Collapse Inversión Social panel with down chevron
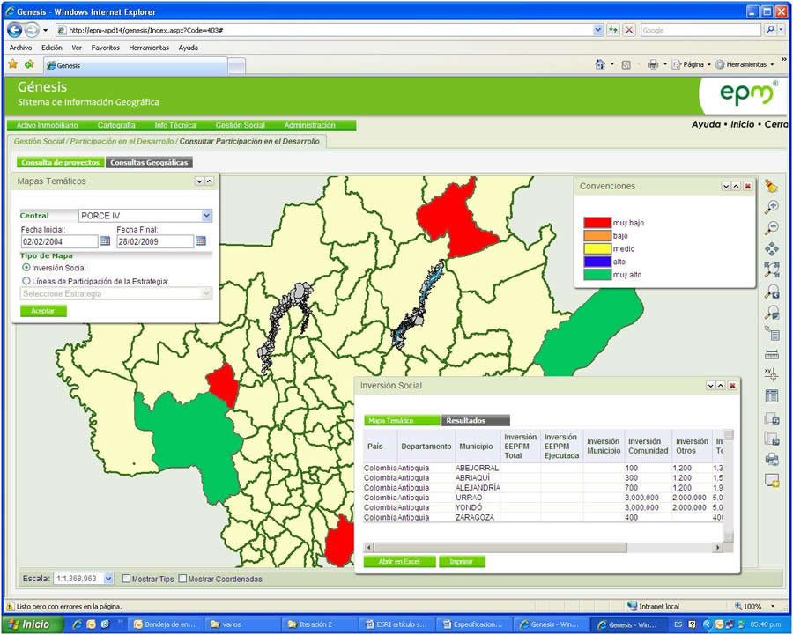The height and width of the screenshot is (635, 793). point(710,386)
